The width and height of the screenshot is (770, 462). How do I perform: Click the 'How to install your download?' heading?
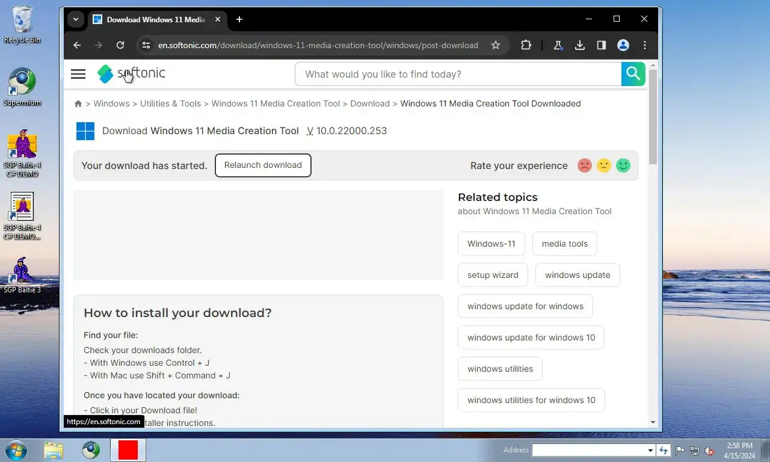click(177, 313)
